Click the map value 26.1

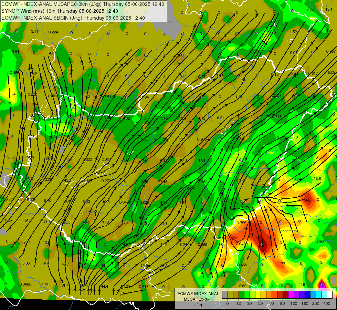pos(27,242)
